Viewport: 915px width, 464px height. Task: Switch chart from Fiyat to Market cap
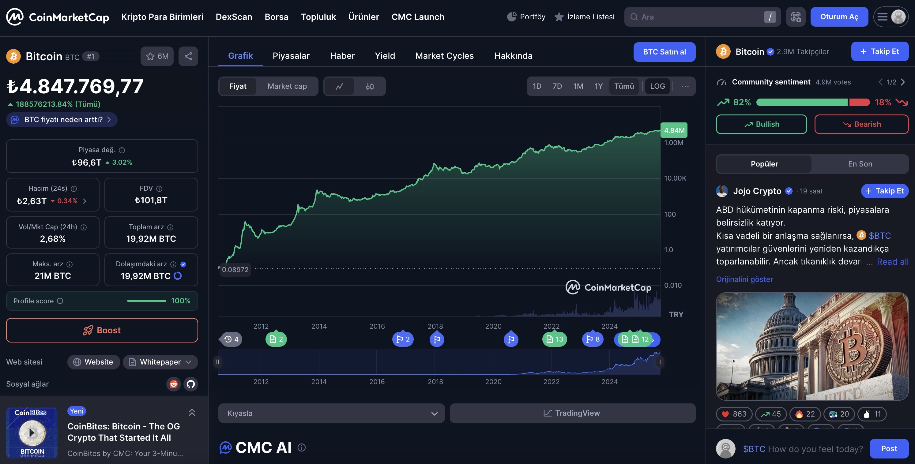tap(287, 86)
